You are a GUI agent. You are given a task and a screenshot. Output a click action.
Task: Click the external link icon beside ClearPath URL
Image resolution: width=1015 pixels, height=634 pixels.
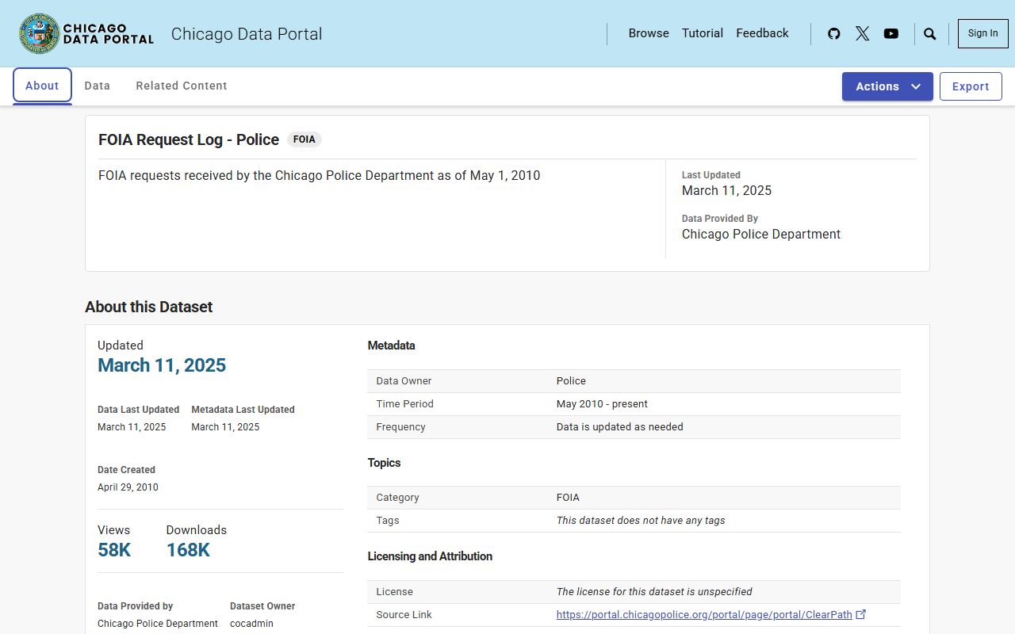[x=861, y=614]
